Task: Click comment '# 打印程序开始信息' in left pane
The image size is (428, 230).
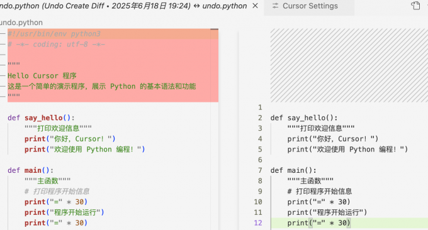Action: 57,191
